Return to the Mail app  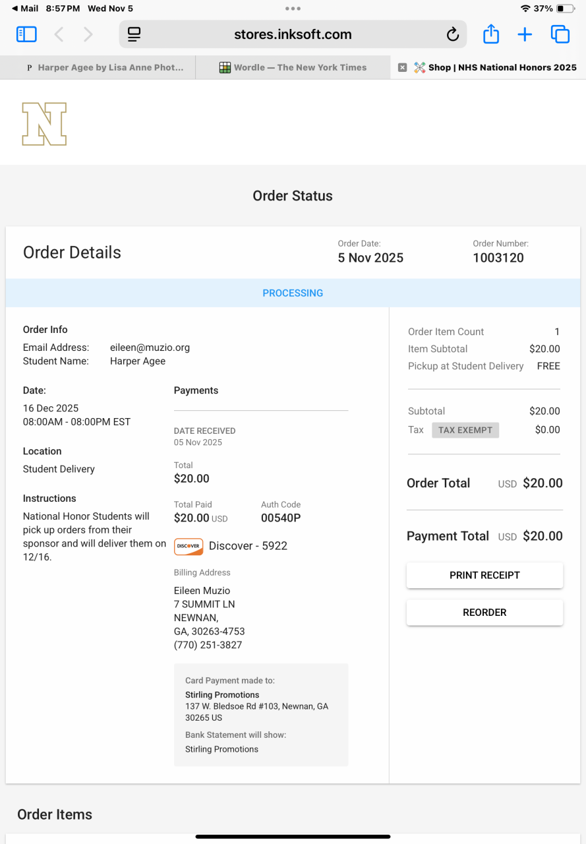[25, 9]
